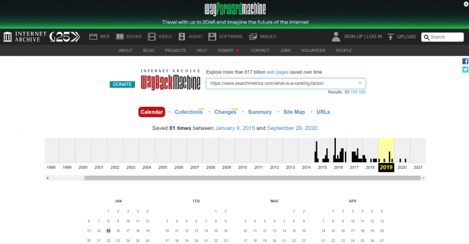Open the DONATE menu item with heart
469x244 pixels.
coord(228,51)
